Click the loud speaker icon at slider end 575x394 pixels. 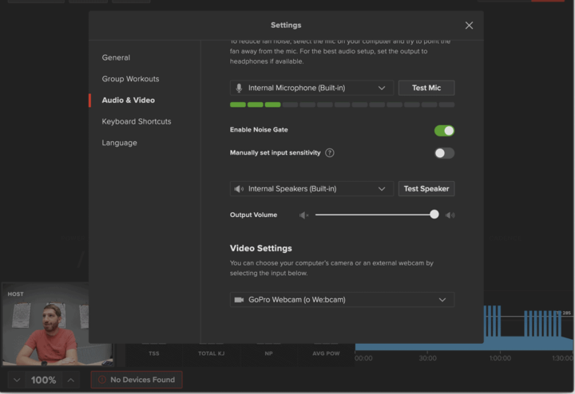pos(450,215)
